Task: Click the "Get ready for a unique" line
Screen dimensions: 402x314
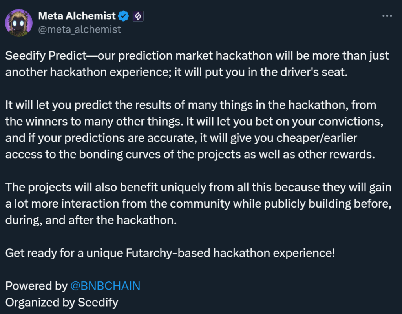Action: click(170, 252)
